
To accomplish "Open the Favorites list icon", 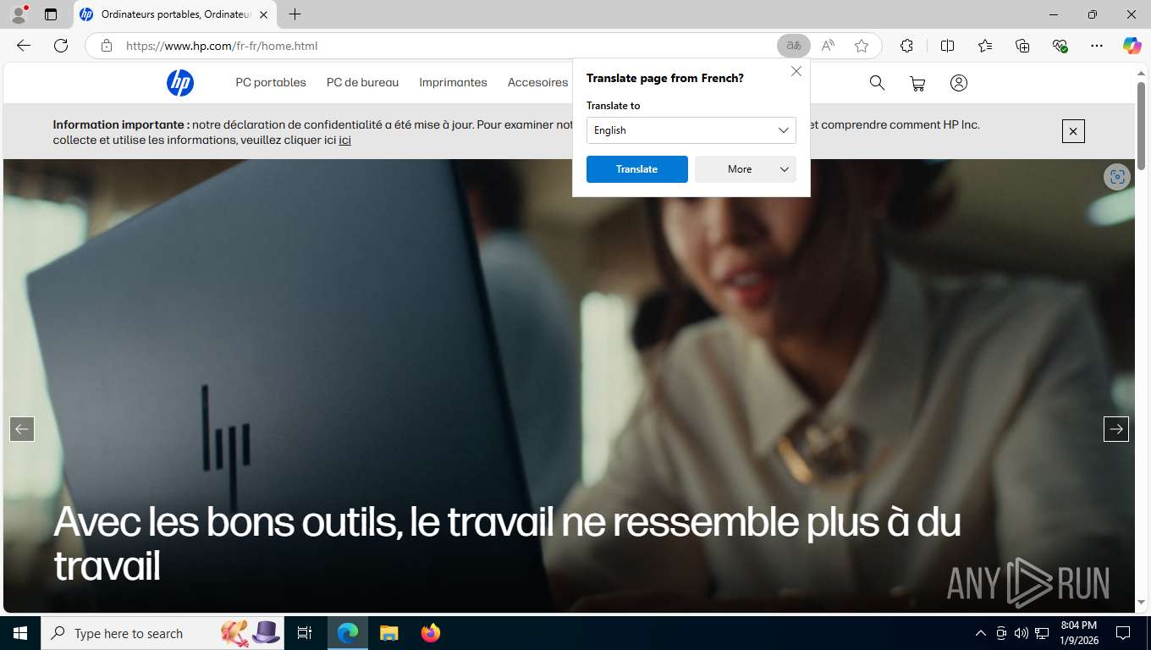I will (x=985, y=46).
